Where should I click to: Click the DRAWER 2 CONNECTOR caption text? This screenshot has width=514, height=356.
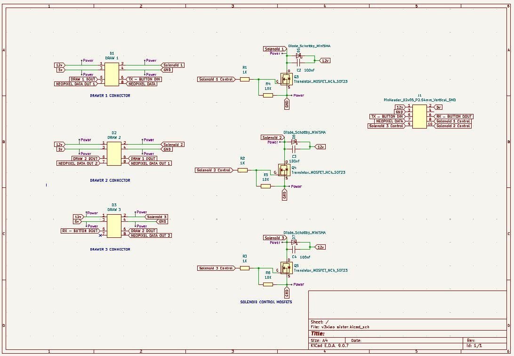point(110,180)
